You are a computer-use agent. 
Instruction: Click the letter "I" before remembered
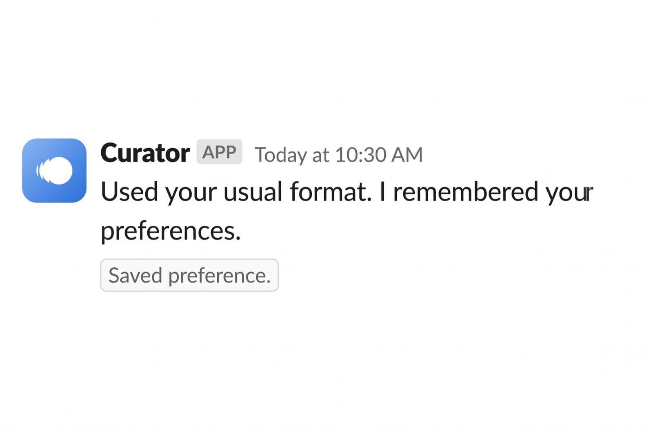click(382, 192)
